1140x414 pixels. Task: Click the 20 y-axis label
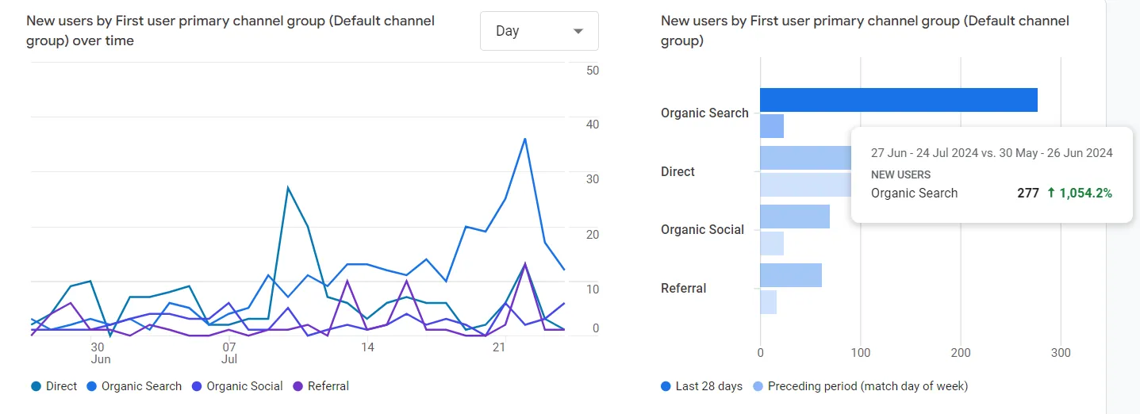(592, 235)
